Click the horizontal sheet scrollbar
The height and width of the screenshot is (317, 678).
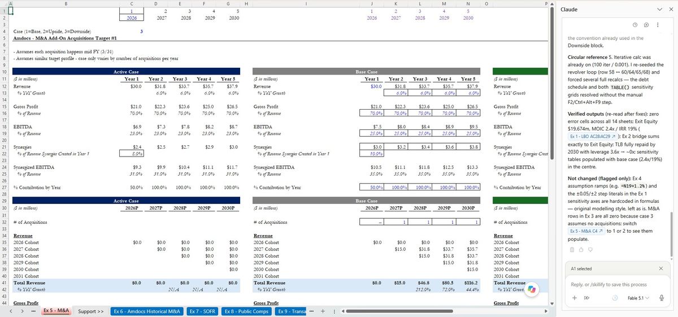(x=443, y=311)
